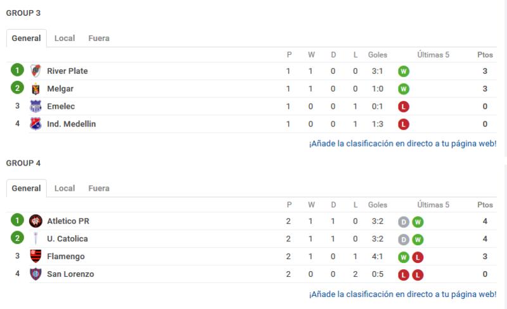Click the Atletico PR club logo

pyautogui.click(x=35, y=221)
